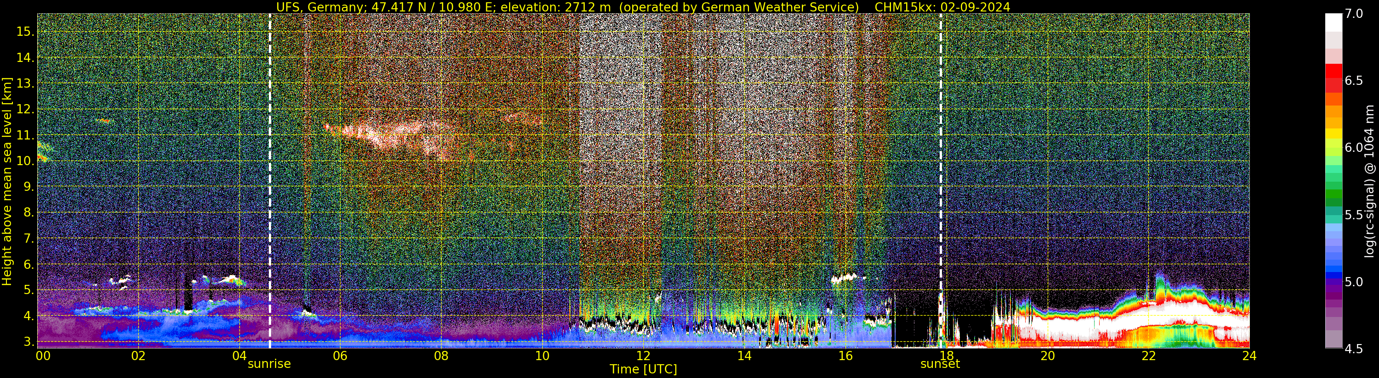Click the time-axis tick label "00"
The height and width of the screenshot is (378, 1379).
43,356
